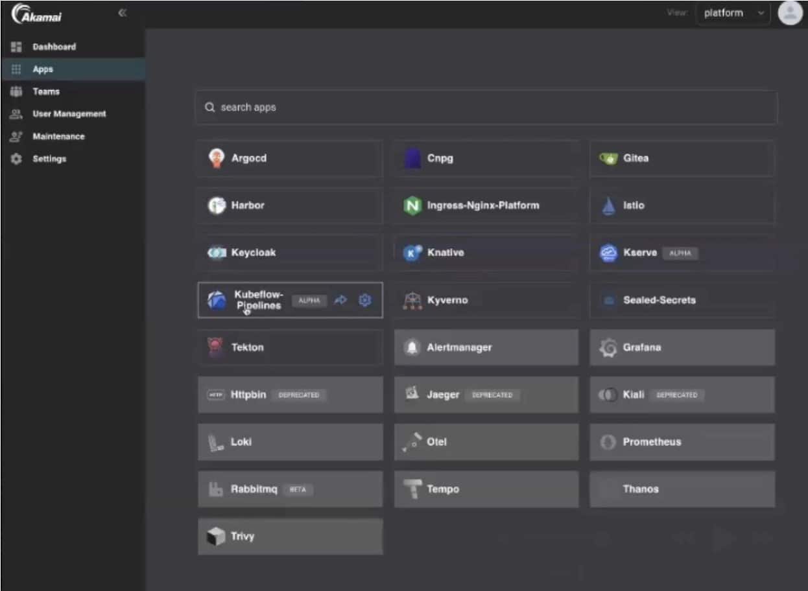Go to User Management page
This screenshot has height=591, width=808.
pos(69,114)
